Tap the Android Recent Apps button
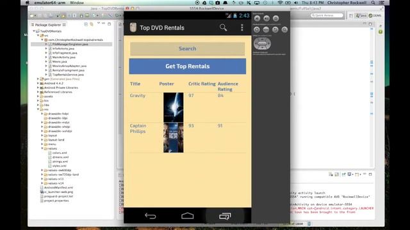 tap(225, 216)
